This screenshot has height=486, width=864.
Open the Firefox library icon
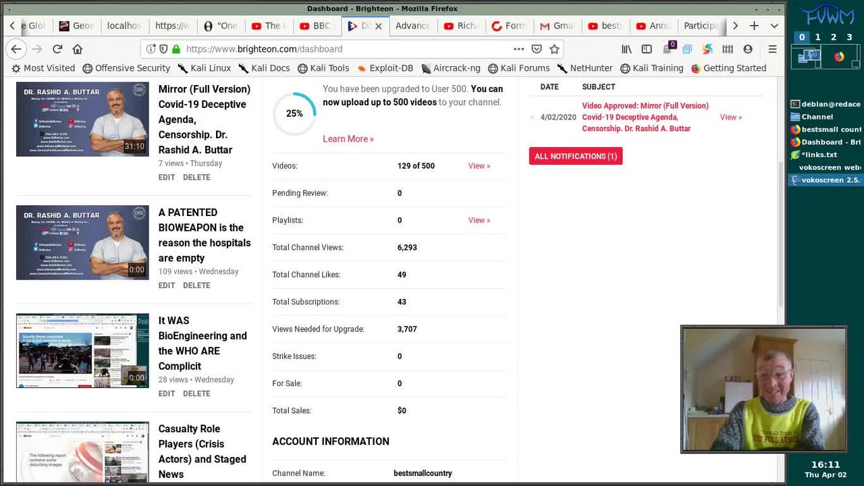point(627,49)
